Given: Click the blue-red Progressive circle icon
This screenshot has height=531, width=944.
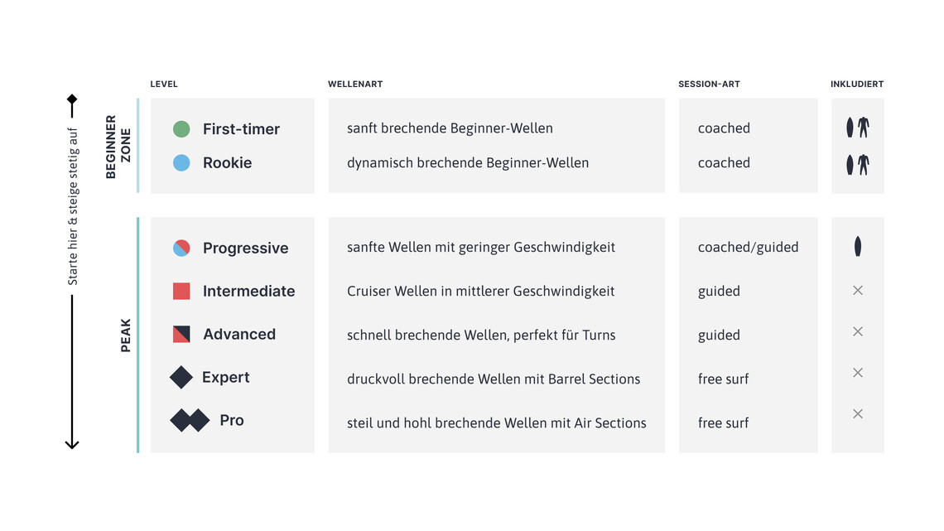Looking at the screenshot, I should coord(181,248).
